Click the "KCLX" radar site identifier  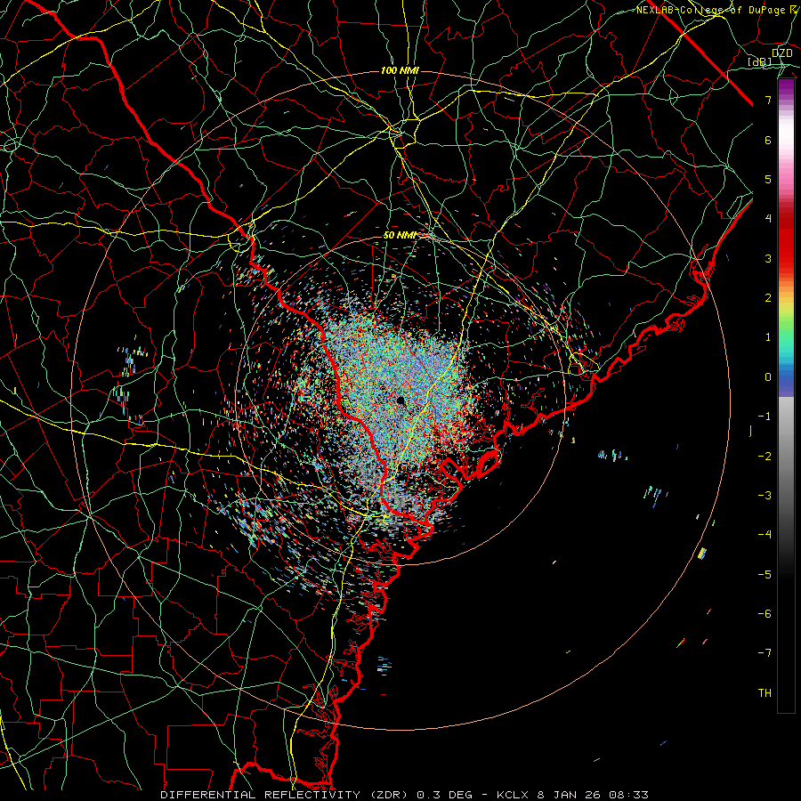(x=513, y=795)
